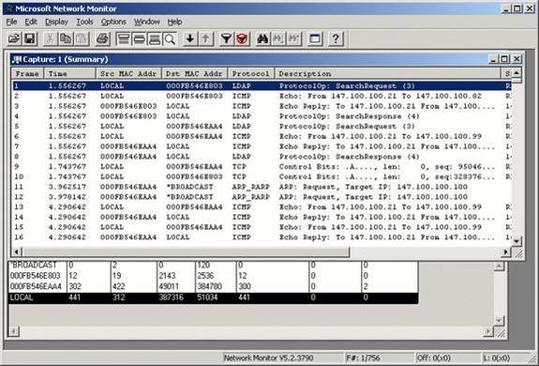
Task: Open the display filter funnel icon
Action: coord(226,38)
